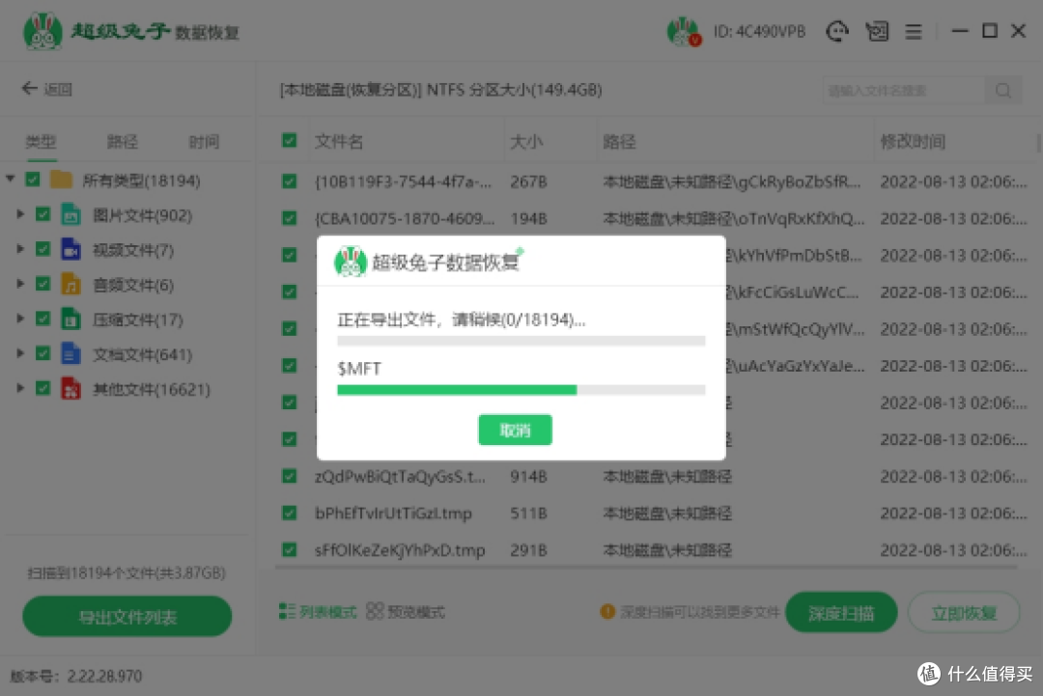Select the 类型 tab
Viewport: 1043px width, 696px height.
coord(41,142)
